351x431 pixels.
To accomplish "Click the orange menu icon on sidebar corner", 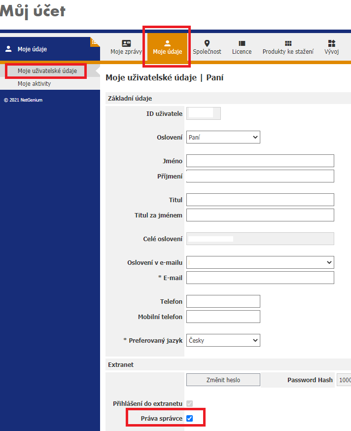I will point(94,42).
